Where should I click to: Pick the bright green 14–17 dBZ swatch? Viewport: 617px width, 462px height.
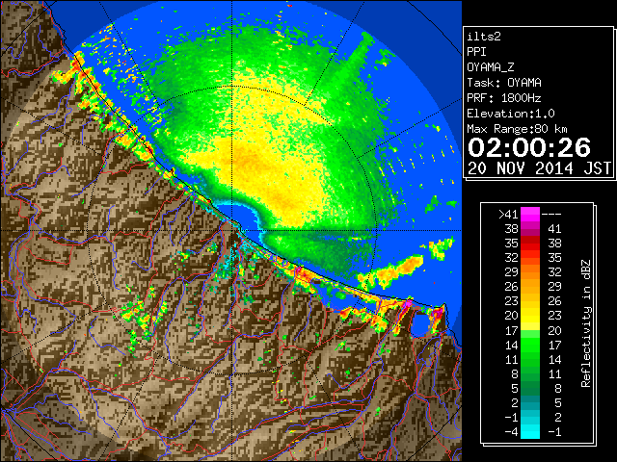[530, 345]
